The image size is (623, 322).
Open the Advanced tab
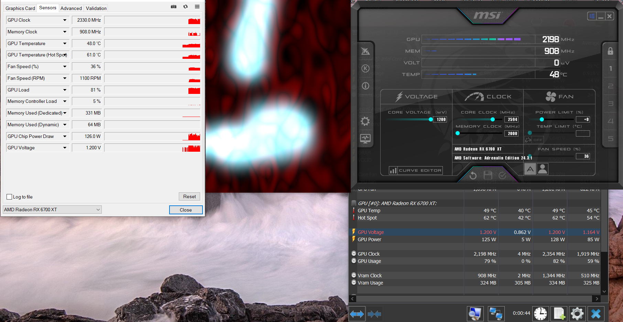pos(71,8)
